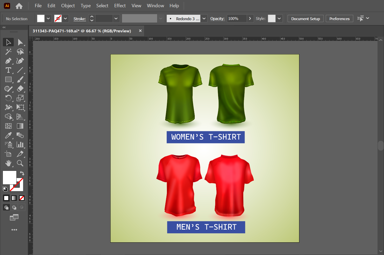This screenshot has height=255, width=384.
Task: Select the Curvature tool
Action: [20, 61]
